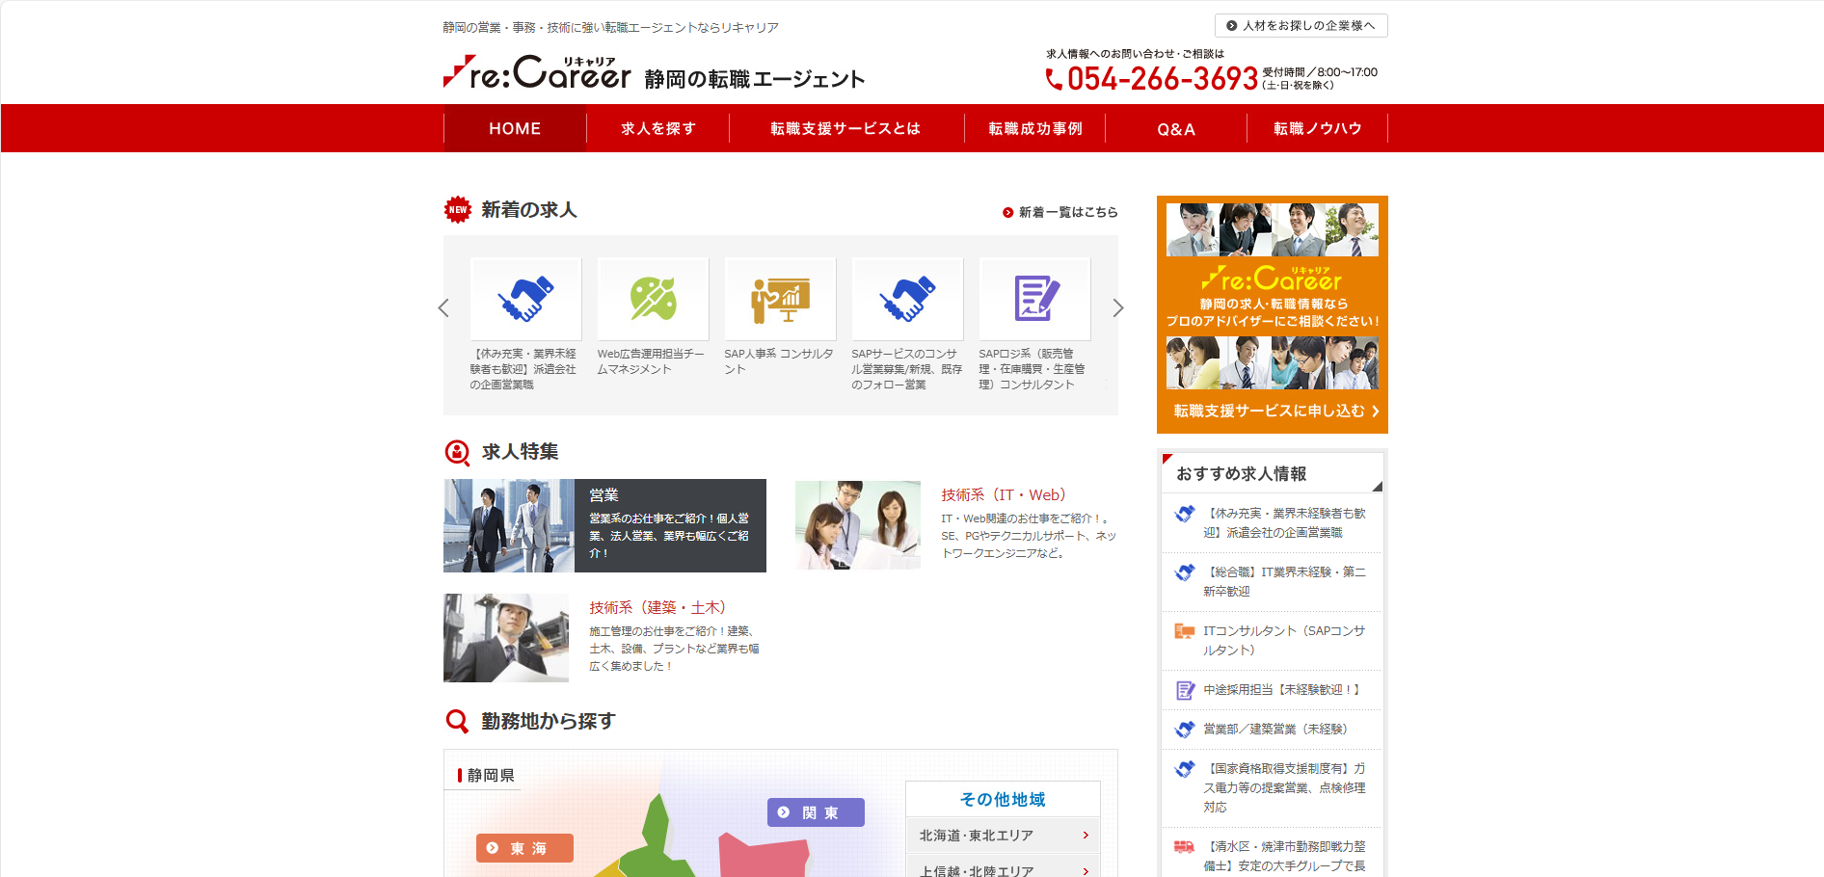Click the handshake icon for SAPサービス営業 job

[907, 299]
